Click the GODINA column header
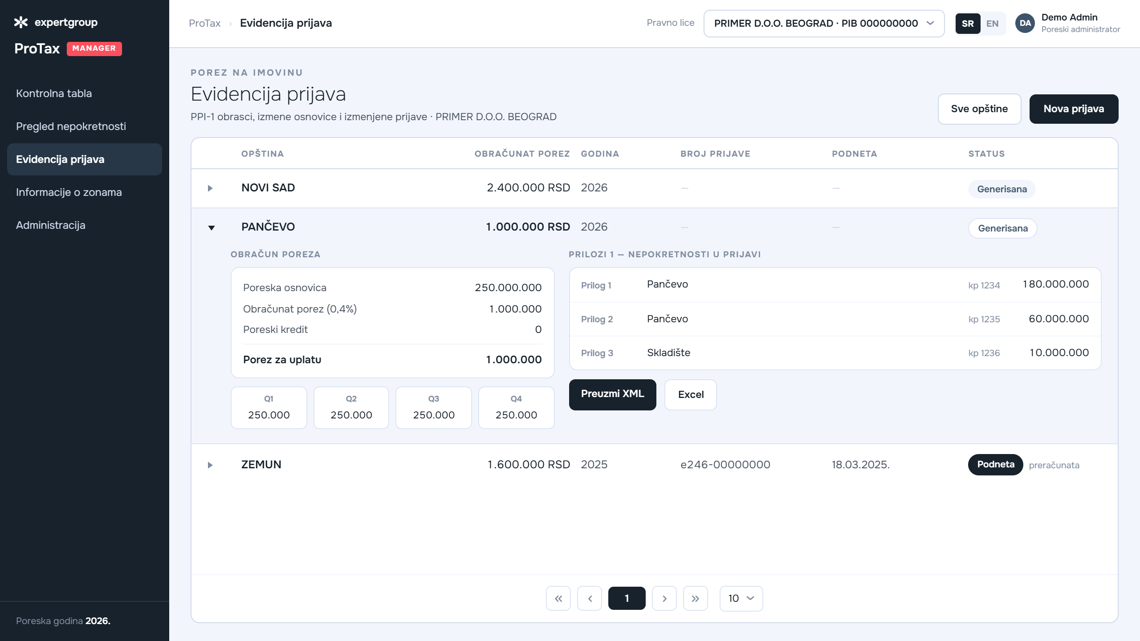 coord(600,154)
